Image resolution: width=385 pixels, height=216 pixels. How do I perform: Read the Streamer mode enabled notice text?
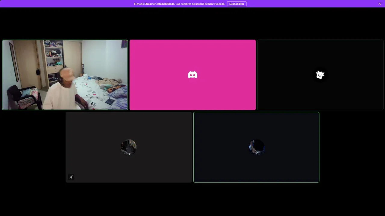(x=180, y=4)
